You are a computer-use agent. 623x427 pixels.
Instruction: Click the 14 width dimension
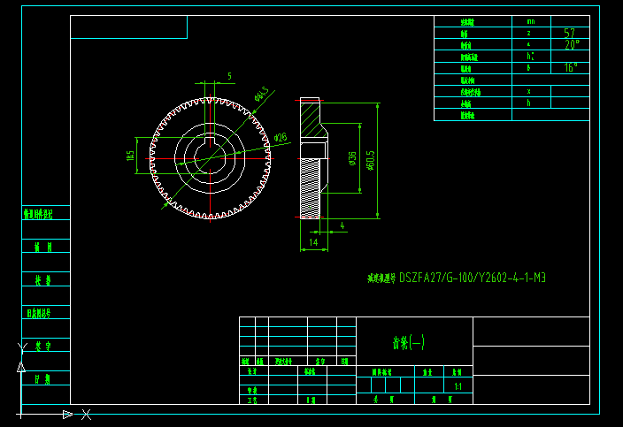(x=313, y=241)
